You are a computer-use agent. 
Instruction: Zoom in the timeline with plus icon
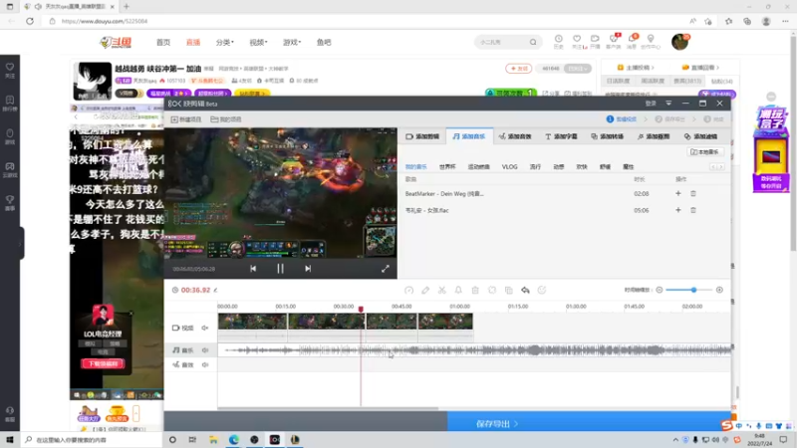[719, 290]
